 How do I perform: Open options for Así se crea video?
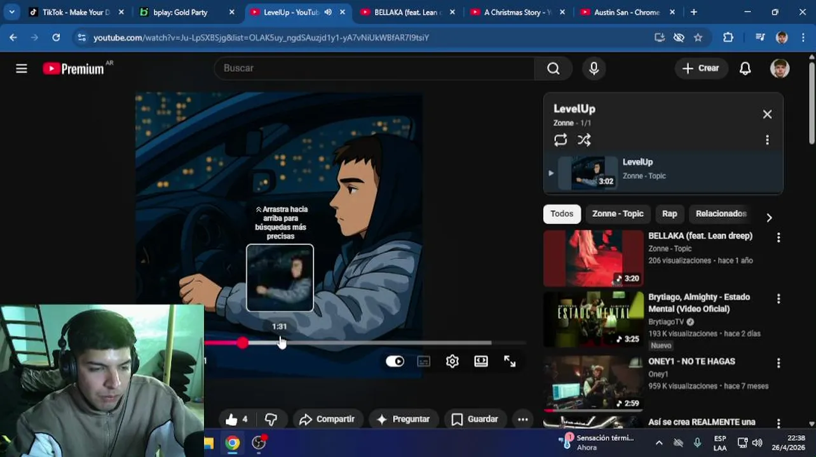(x=779, y=423)
